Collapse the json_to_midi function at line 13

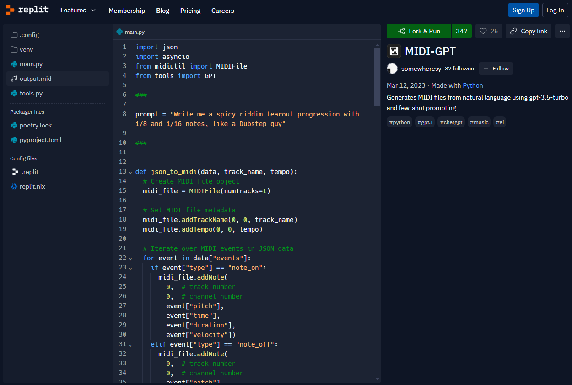130,173
